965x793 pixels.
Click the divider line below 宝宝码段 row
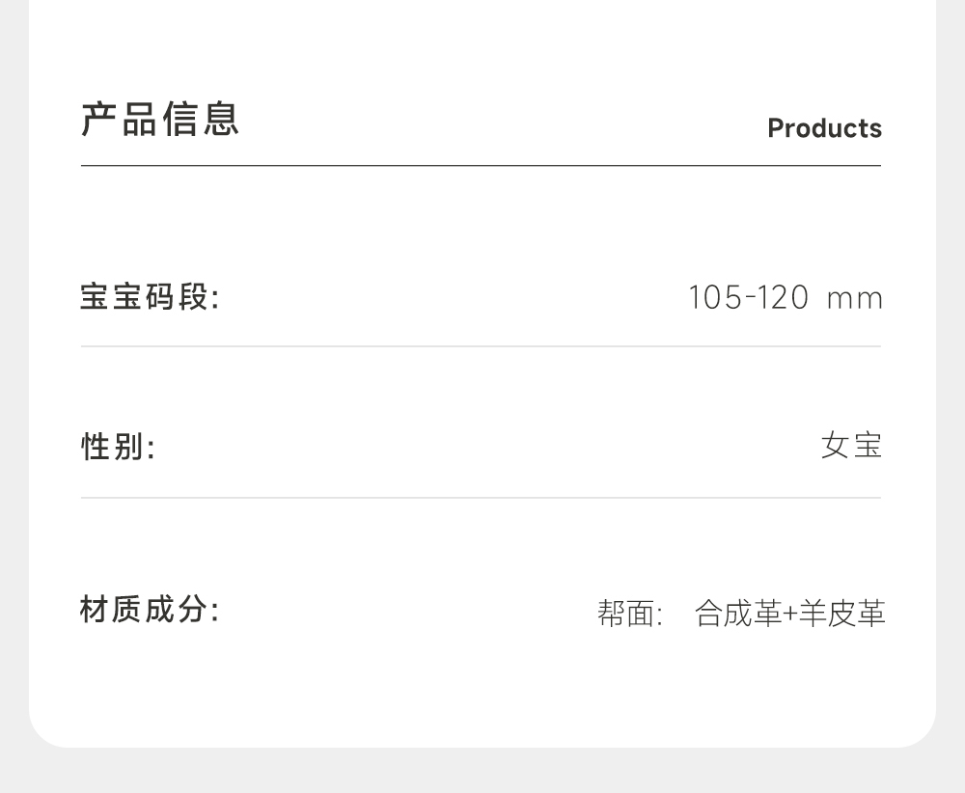coord(481,346)
